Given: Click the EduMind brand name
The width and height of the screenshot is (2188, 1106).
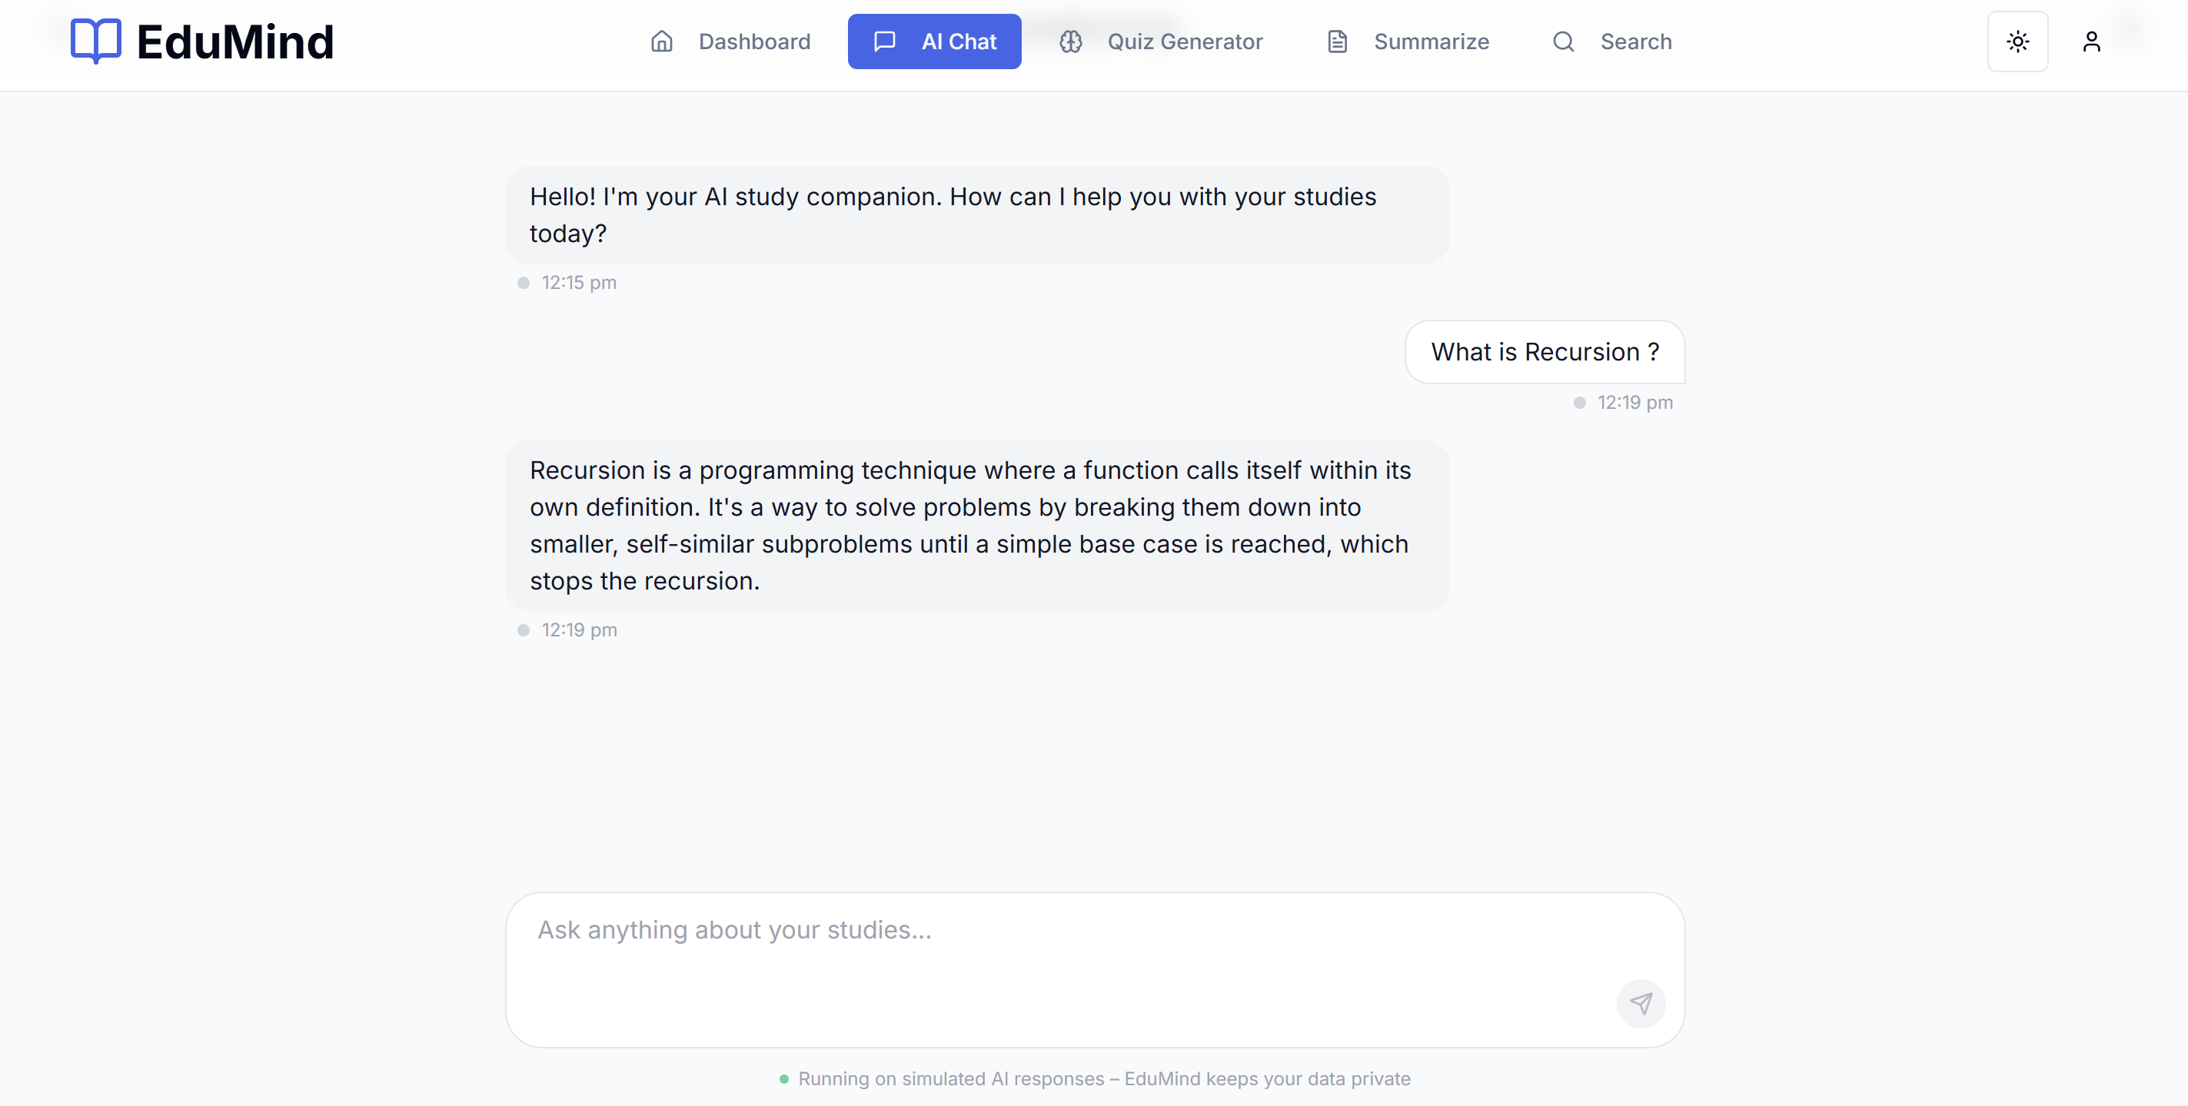Looking at the screenshot, I should [x=235, y=42].
